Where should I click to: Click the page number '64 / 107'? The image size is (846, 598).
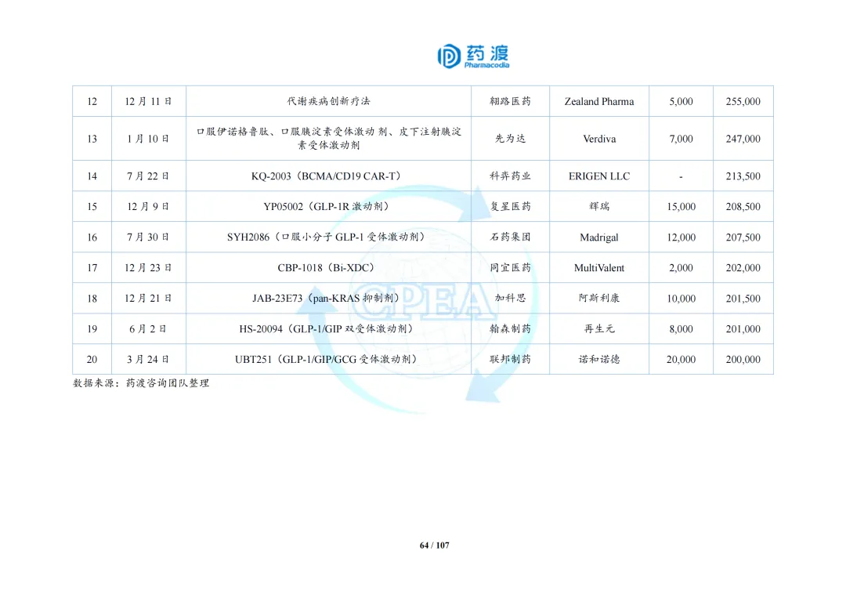tap(434, 545)
